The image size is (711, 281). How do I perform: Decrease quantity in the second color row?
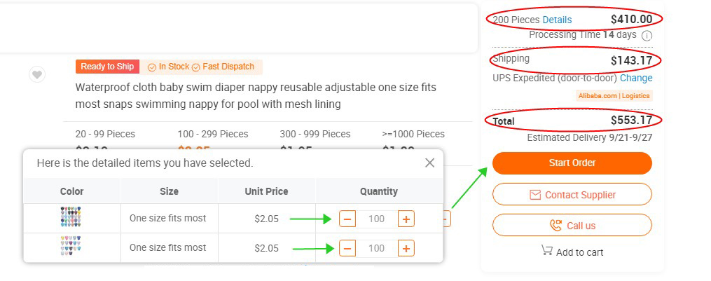coord(347,248)
